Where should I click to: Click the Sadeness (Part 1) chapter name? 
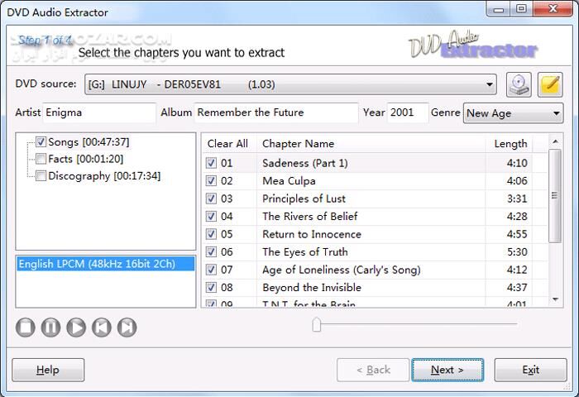point(305,163)
